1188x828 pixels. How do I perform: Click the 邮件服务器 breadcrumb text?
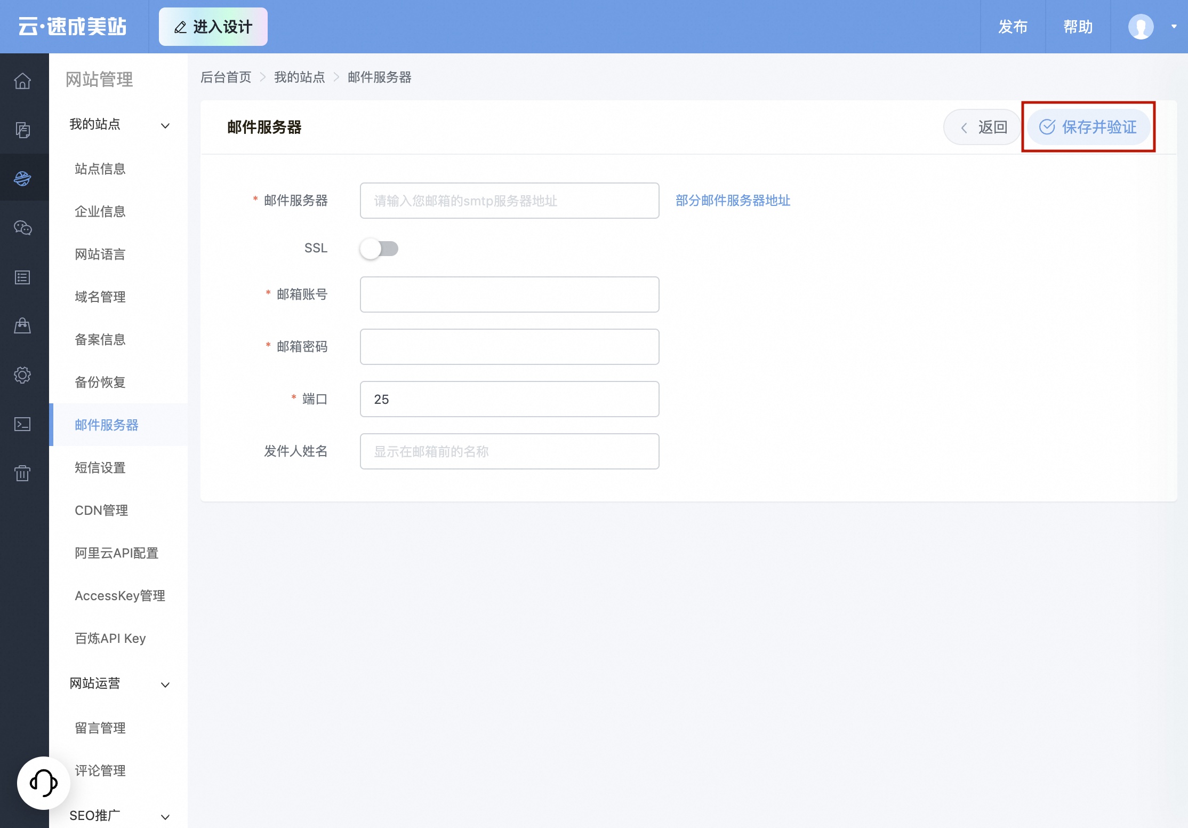(380, 77)
